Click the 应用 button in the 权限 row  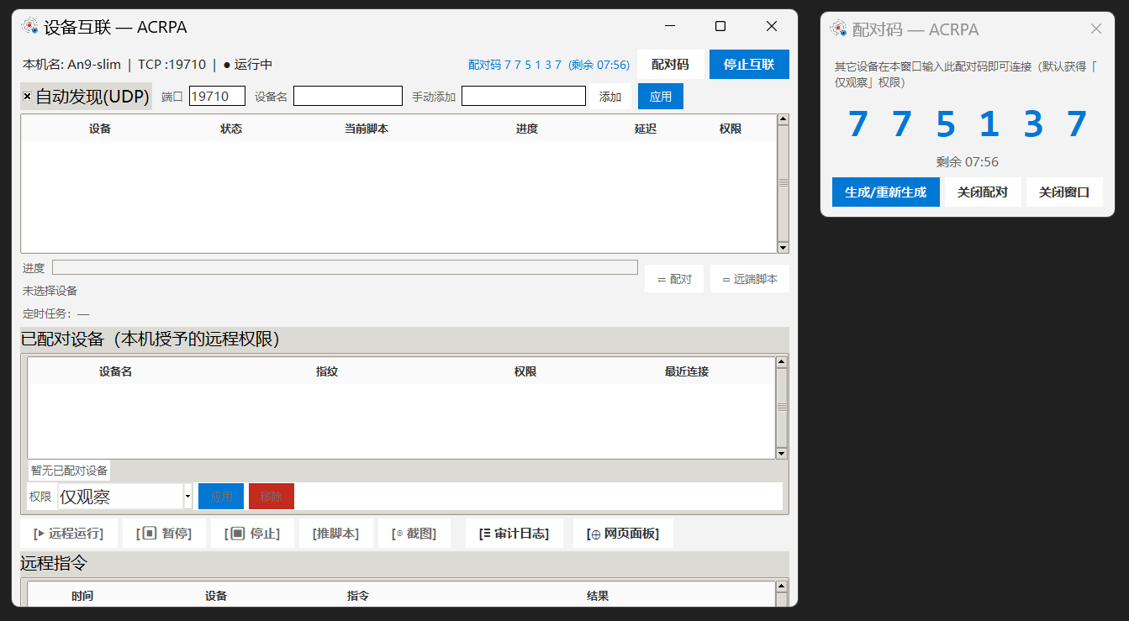221,497
